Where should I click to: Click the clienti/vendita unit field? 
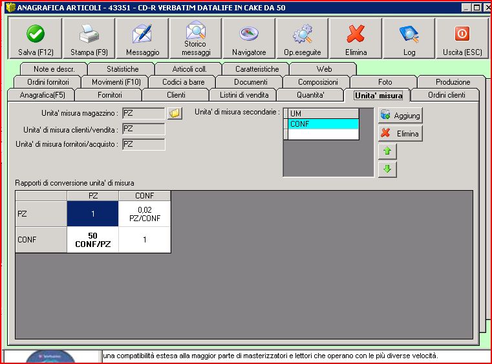click(144, 129)
